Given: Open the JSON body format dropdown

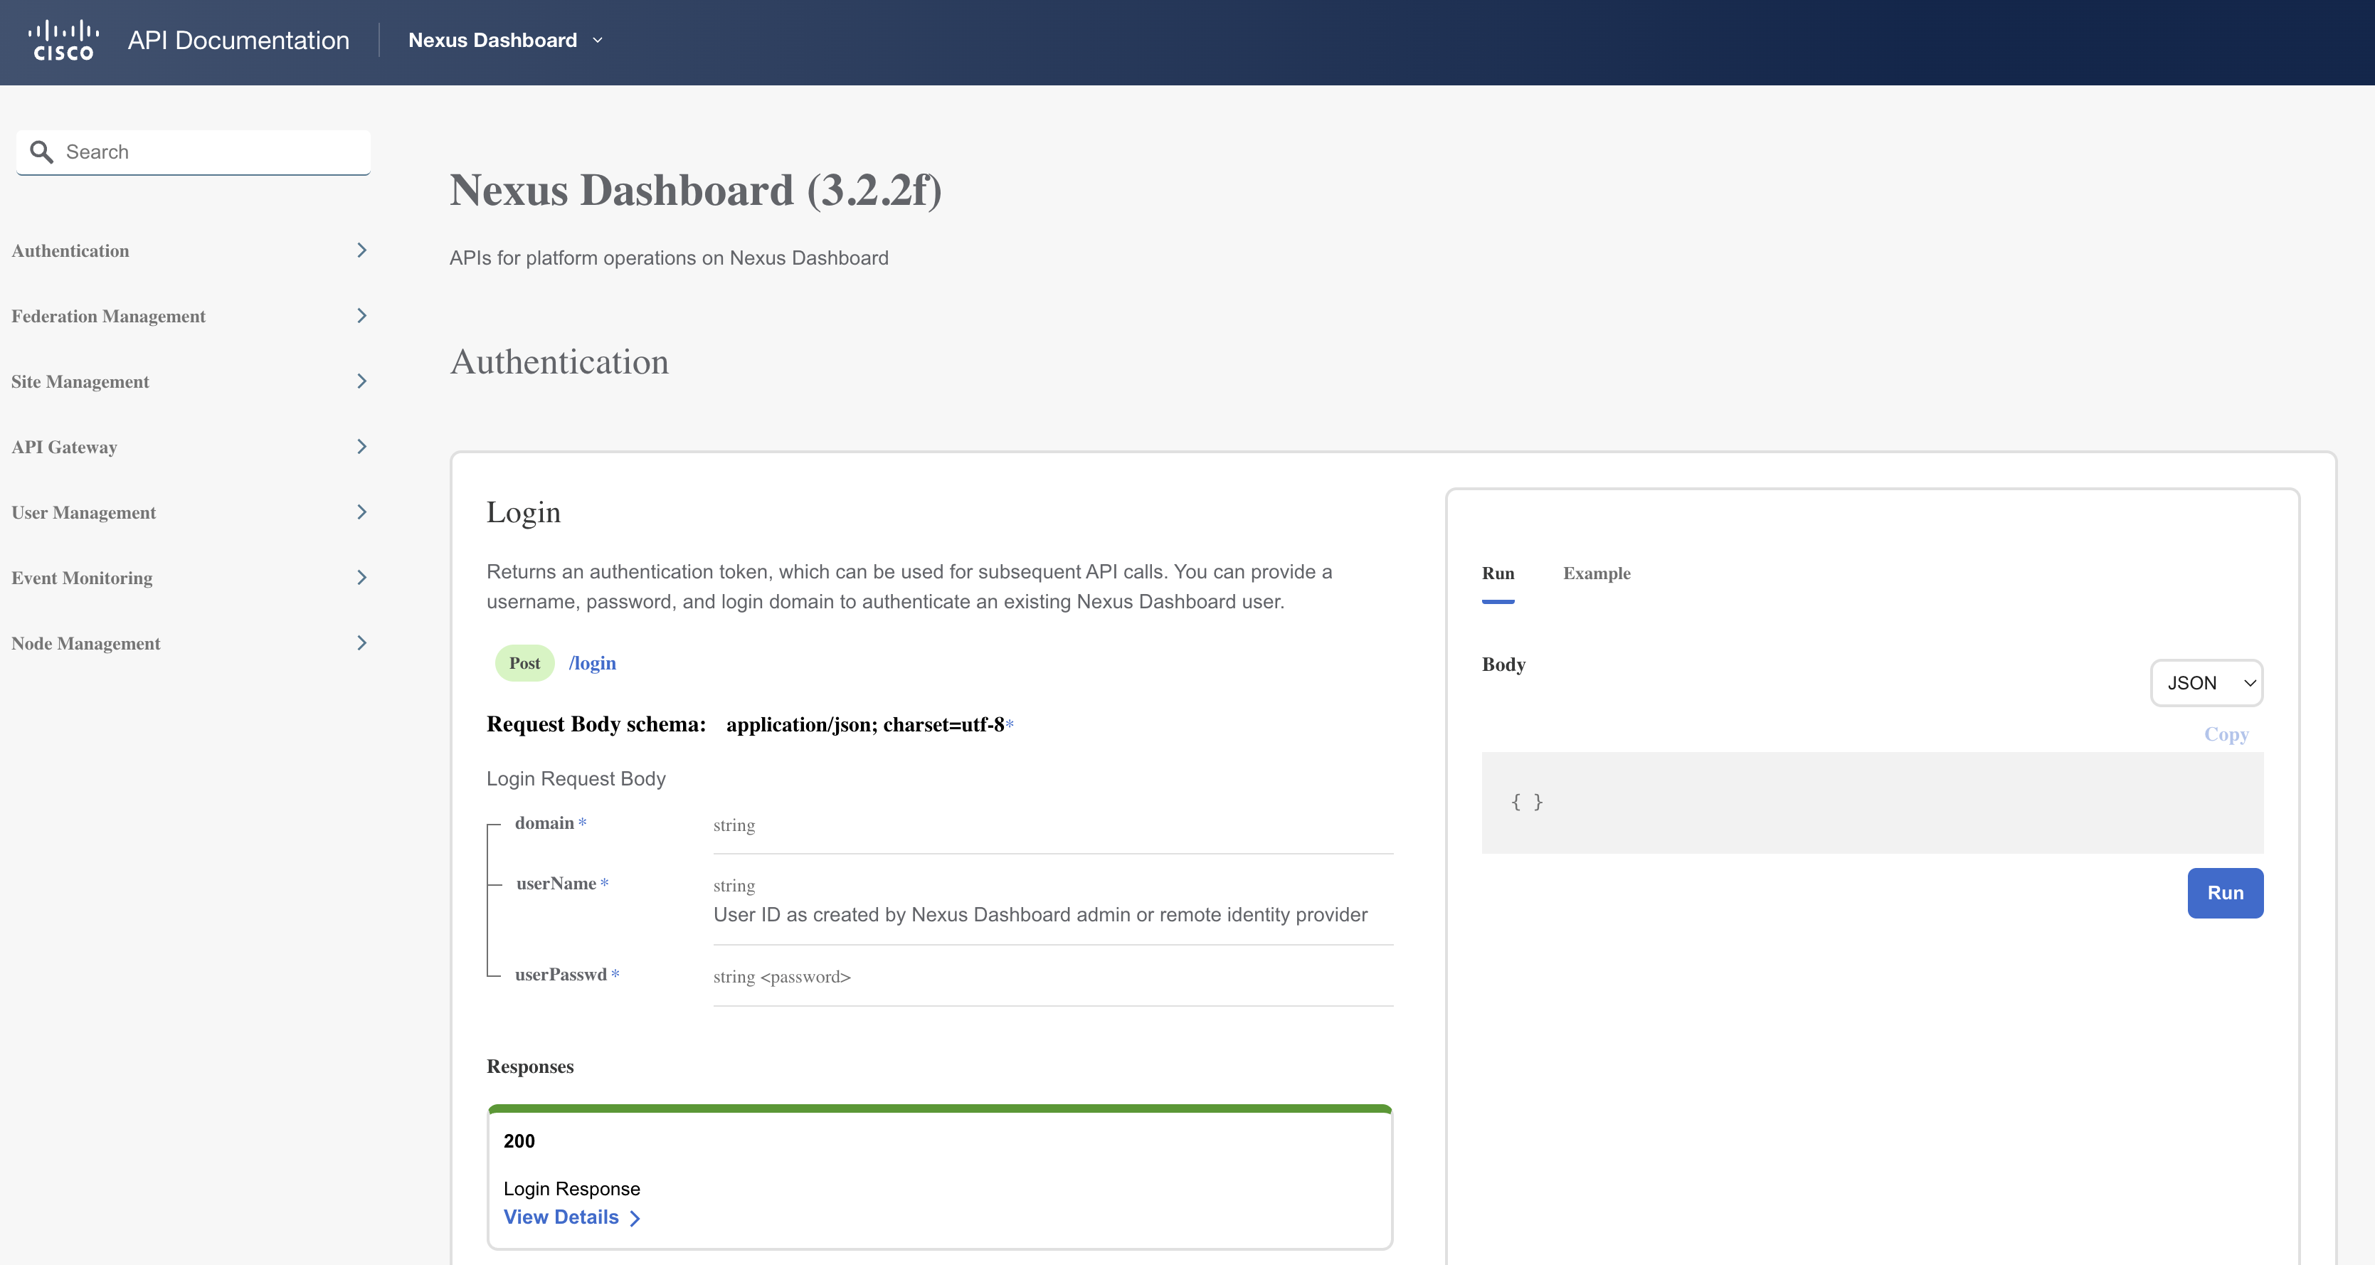Looking at the screenshot, I should point(2206,683).
